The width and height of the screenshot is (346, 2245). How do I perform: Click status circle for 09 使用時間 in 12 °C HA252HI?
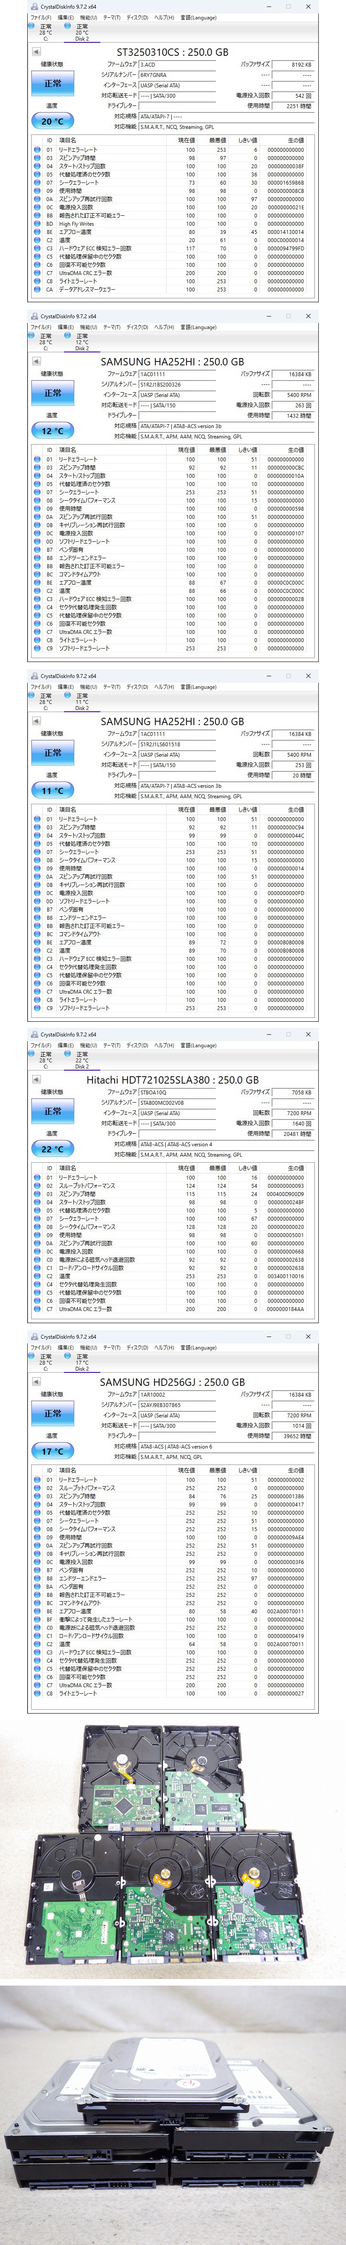click(x=38, y=509)
